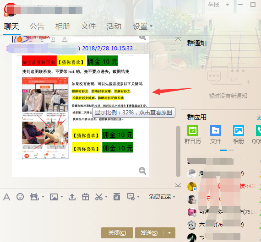Open the dropdown arrow next to 举报

228,5
